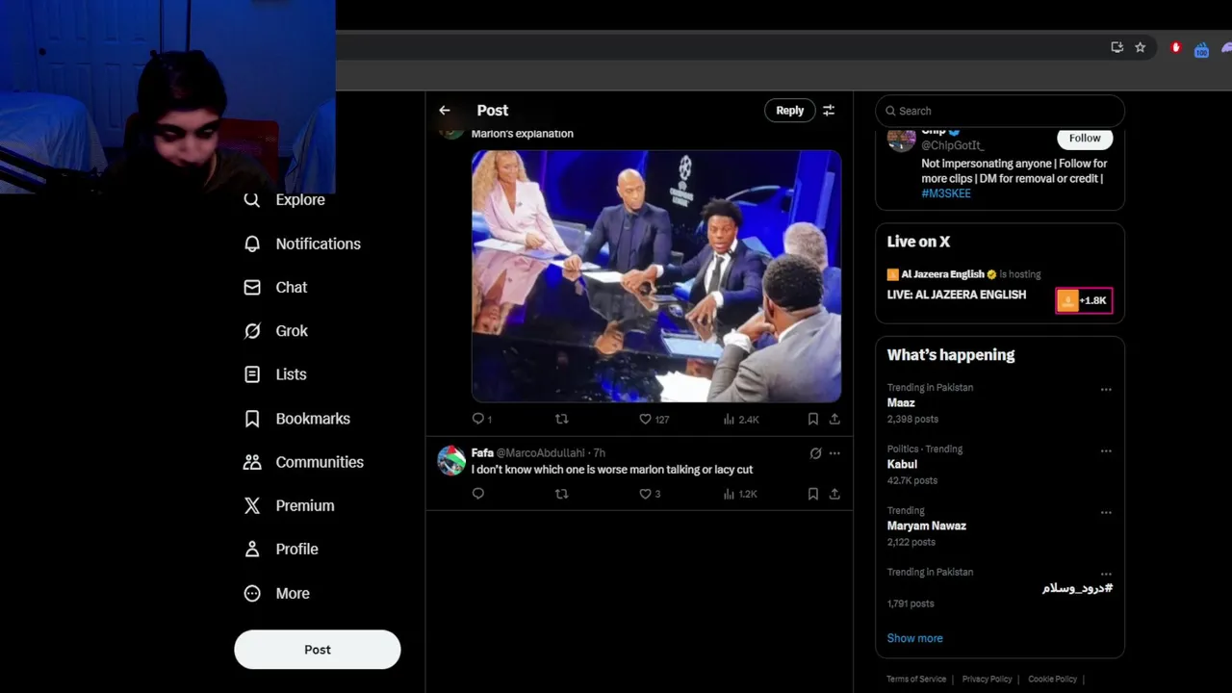Click the Grok logo icon
The width and height of the screenshot is (1232, 693).
tap(252, 330)
